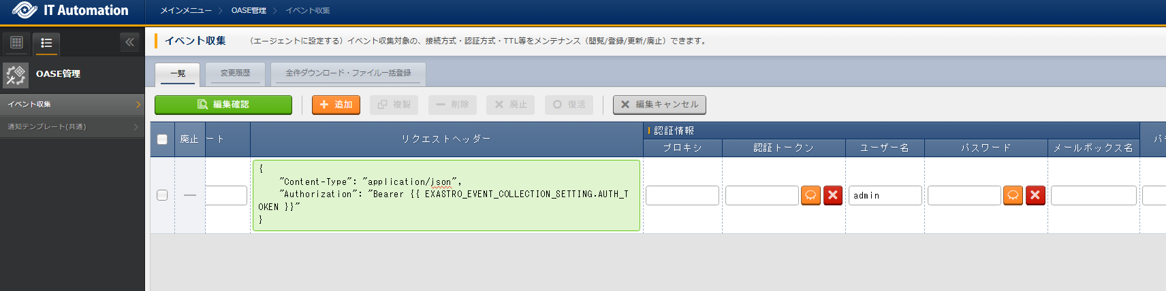Switch sidebar to grid menu view
Image resolution: width=1166 pixels, height=291 pixels.
[x=16, y=43]
